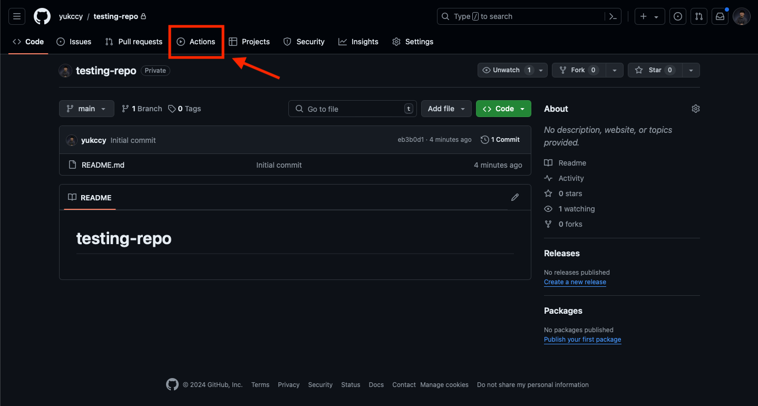
Task: View the 0 Tags link
Action: pyautogui.click(x=184, y=109)
